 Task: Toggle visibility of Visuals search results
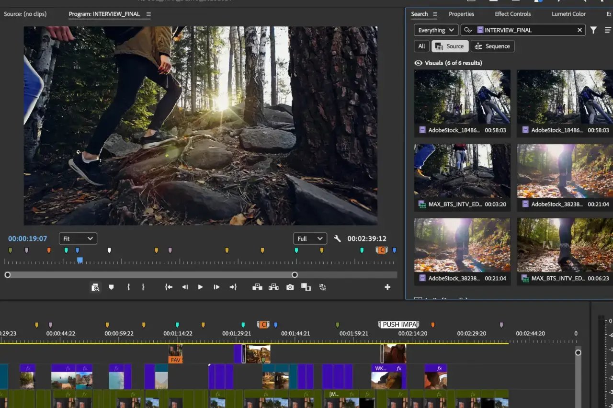[418, 63]
